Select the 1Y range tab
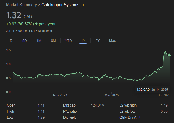The image size is (174, 123). coord(83,41)
